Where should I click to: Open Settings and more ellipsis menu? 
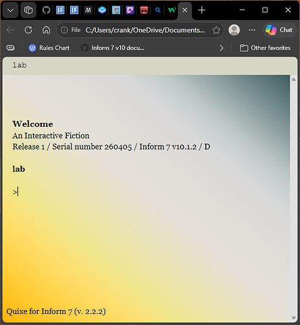(252, 30)
